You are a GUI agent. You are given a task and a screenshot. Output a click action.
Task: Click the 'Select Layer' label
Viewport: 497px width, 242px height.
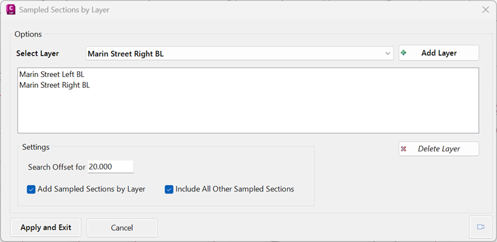coord(38,54)
